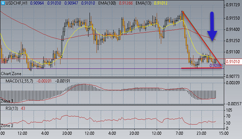This screenshot has width=242, height=139.
Task: Click the 15:00 time axis label
Action: (x=224, y=133)
